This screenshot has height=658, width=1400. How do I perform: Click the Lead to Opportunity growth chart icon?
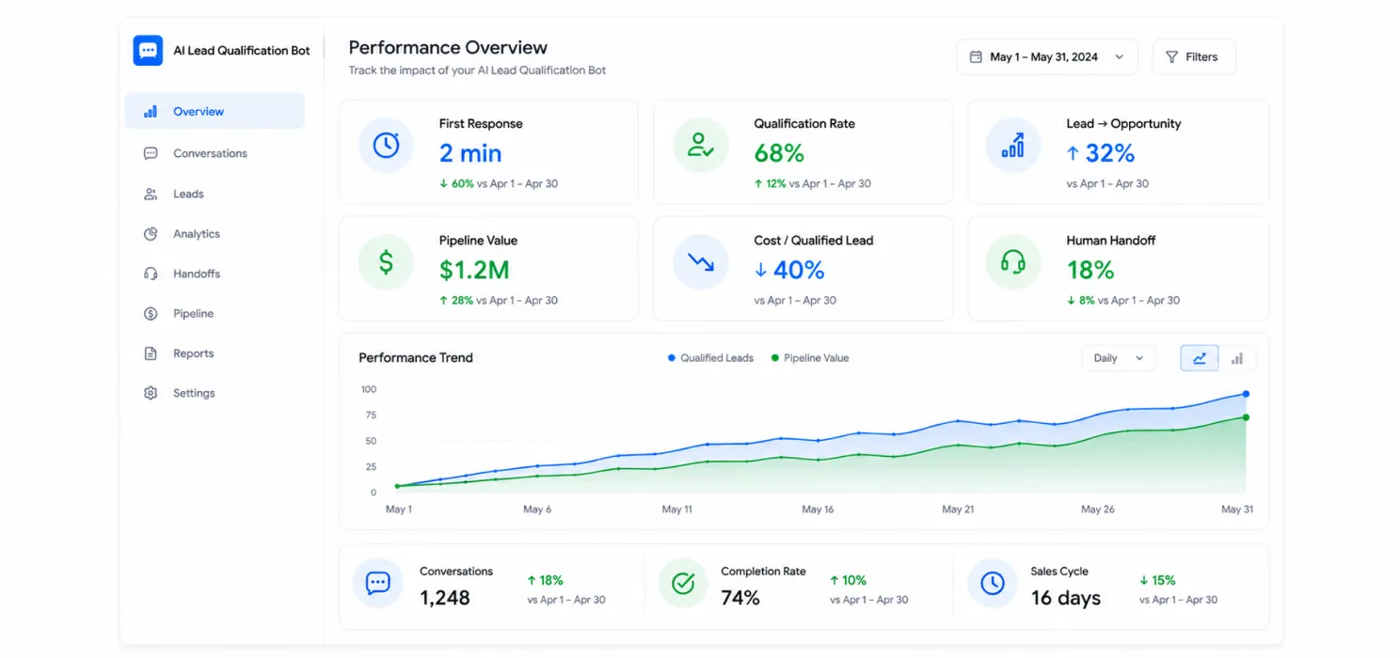1013,145
